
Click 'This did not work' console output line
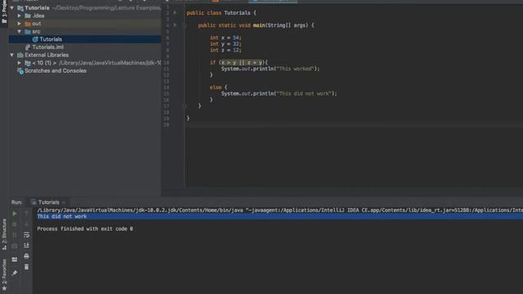point(62,216)
